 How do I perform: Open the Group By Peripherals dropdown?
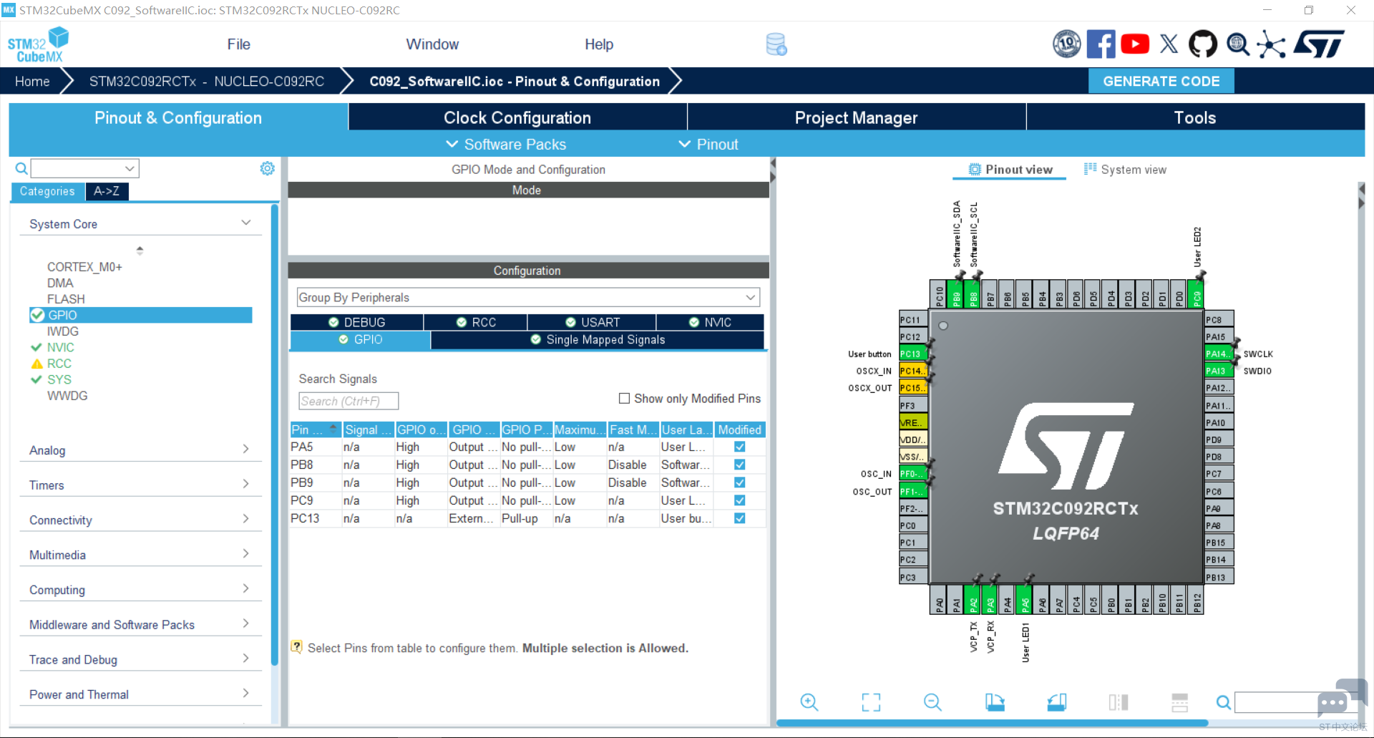tap(528, 298)
